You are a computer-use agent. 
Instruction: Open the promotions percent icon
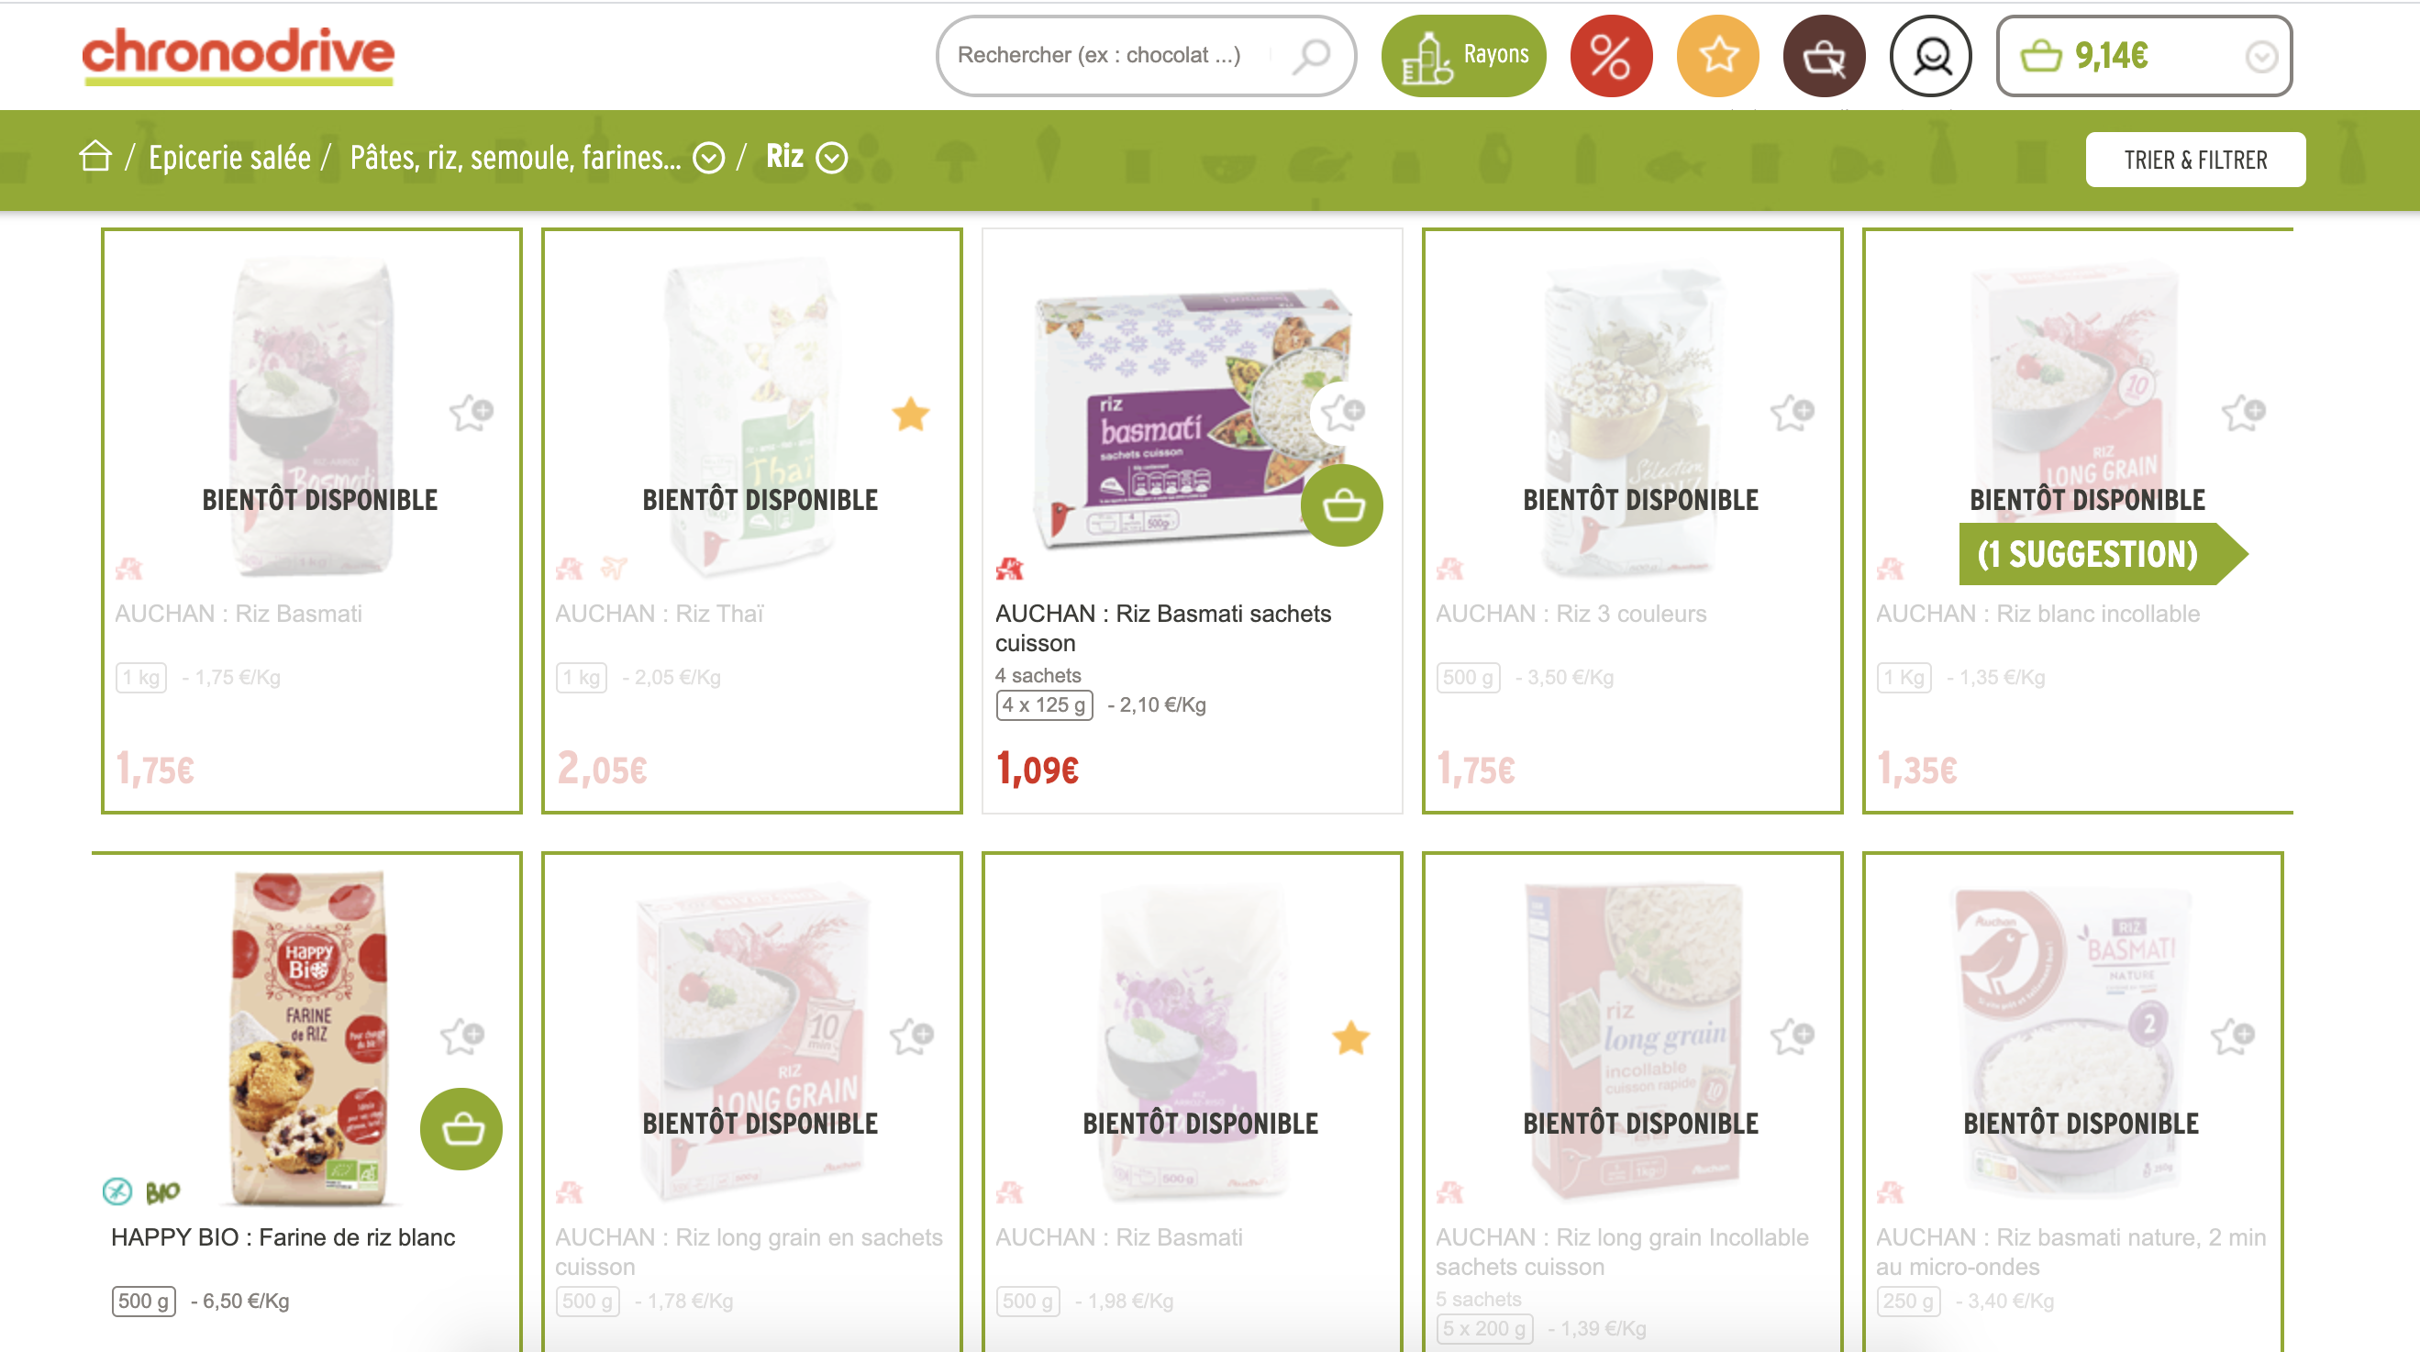click(x=1610, y=56)
